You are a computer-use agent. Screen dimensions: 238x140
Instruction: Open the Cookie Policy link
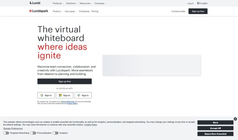(x=91, y=125)
